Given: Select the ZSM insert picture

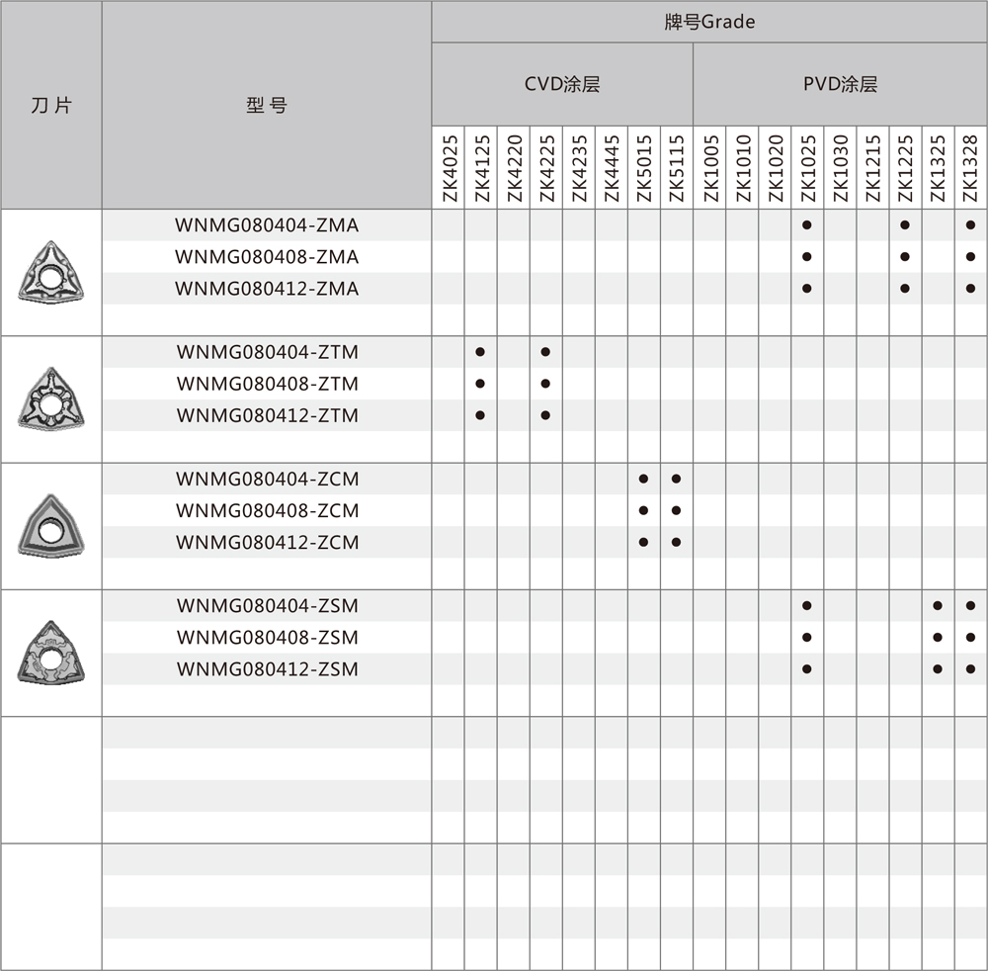Looking at the screenshot, I should [x=51, y=652].
